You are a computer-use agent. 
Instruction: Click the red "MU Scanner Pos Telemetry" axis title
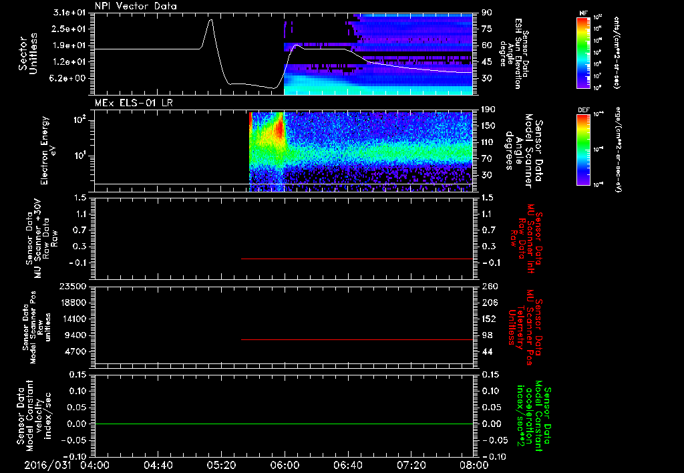click(526, 328)
